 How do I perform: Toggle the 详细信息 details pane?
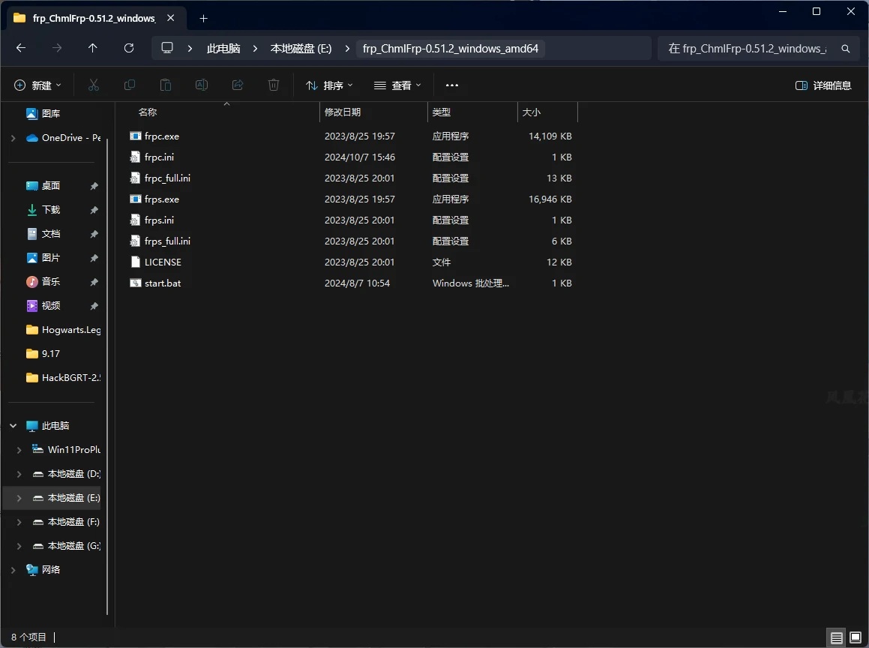point(823,85)
